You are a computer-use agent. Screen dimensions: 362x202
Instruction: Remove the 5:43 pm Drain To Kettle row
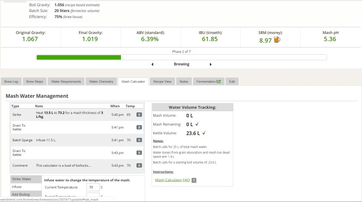point(139,153)
